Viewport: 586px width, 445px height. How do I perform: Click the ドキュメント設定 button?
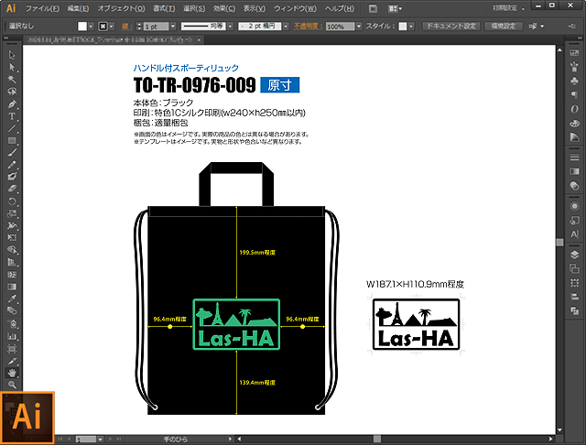(x=451, y=27)
